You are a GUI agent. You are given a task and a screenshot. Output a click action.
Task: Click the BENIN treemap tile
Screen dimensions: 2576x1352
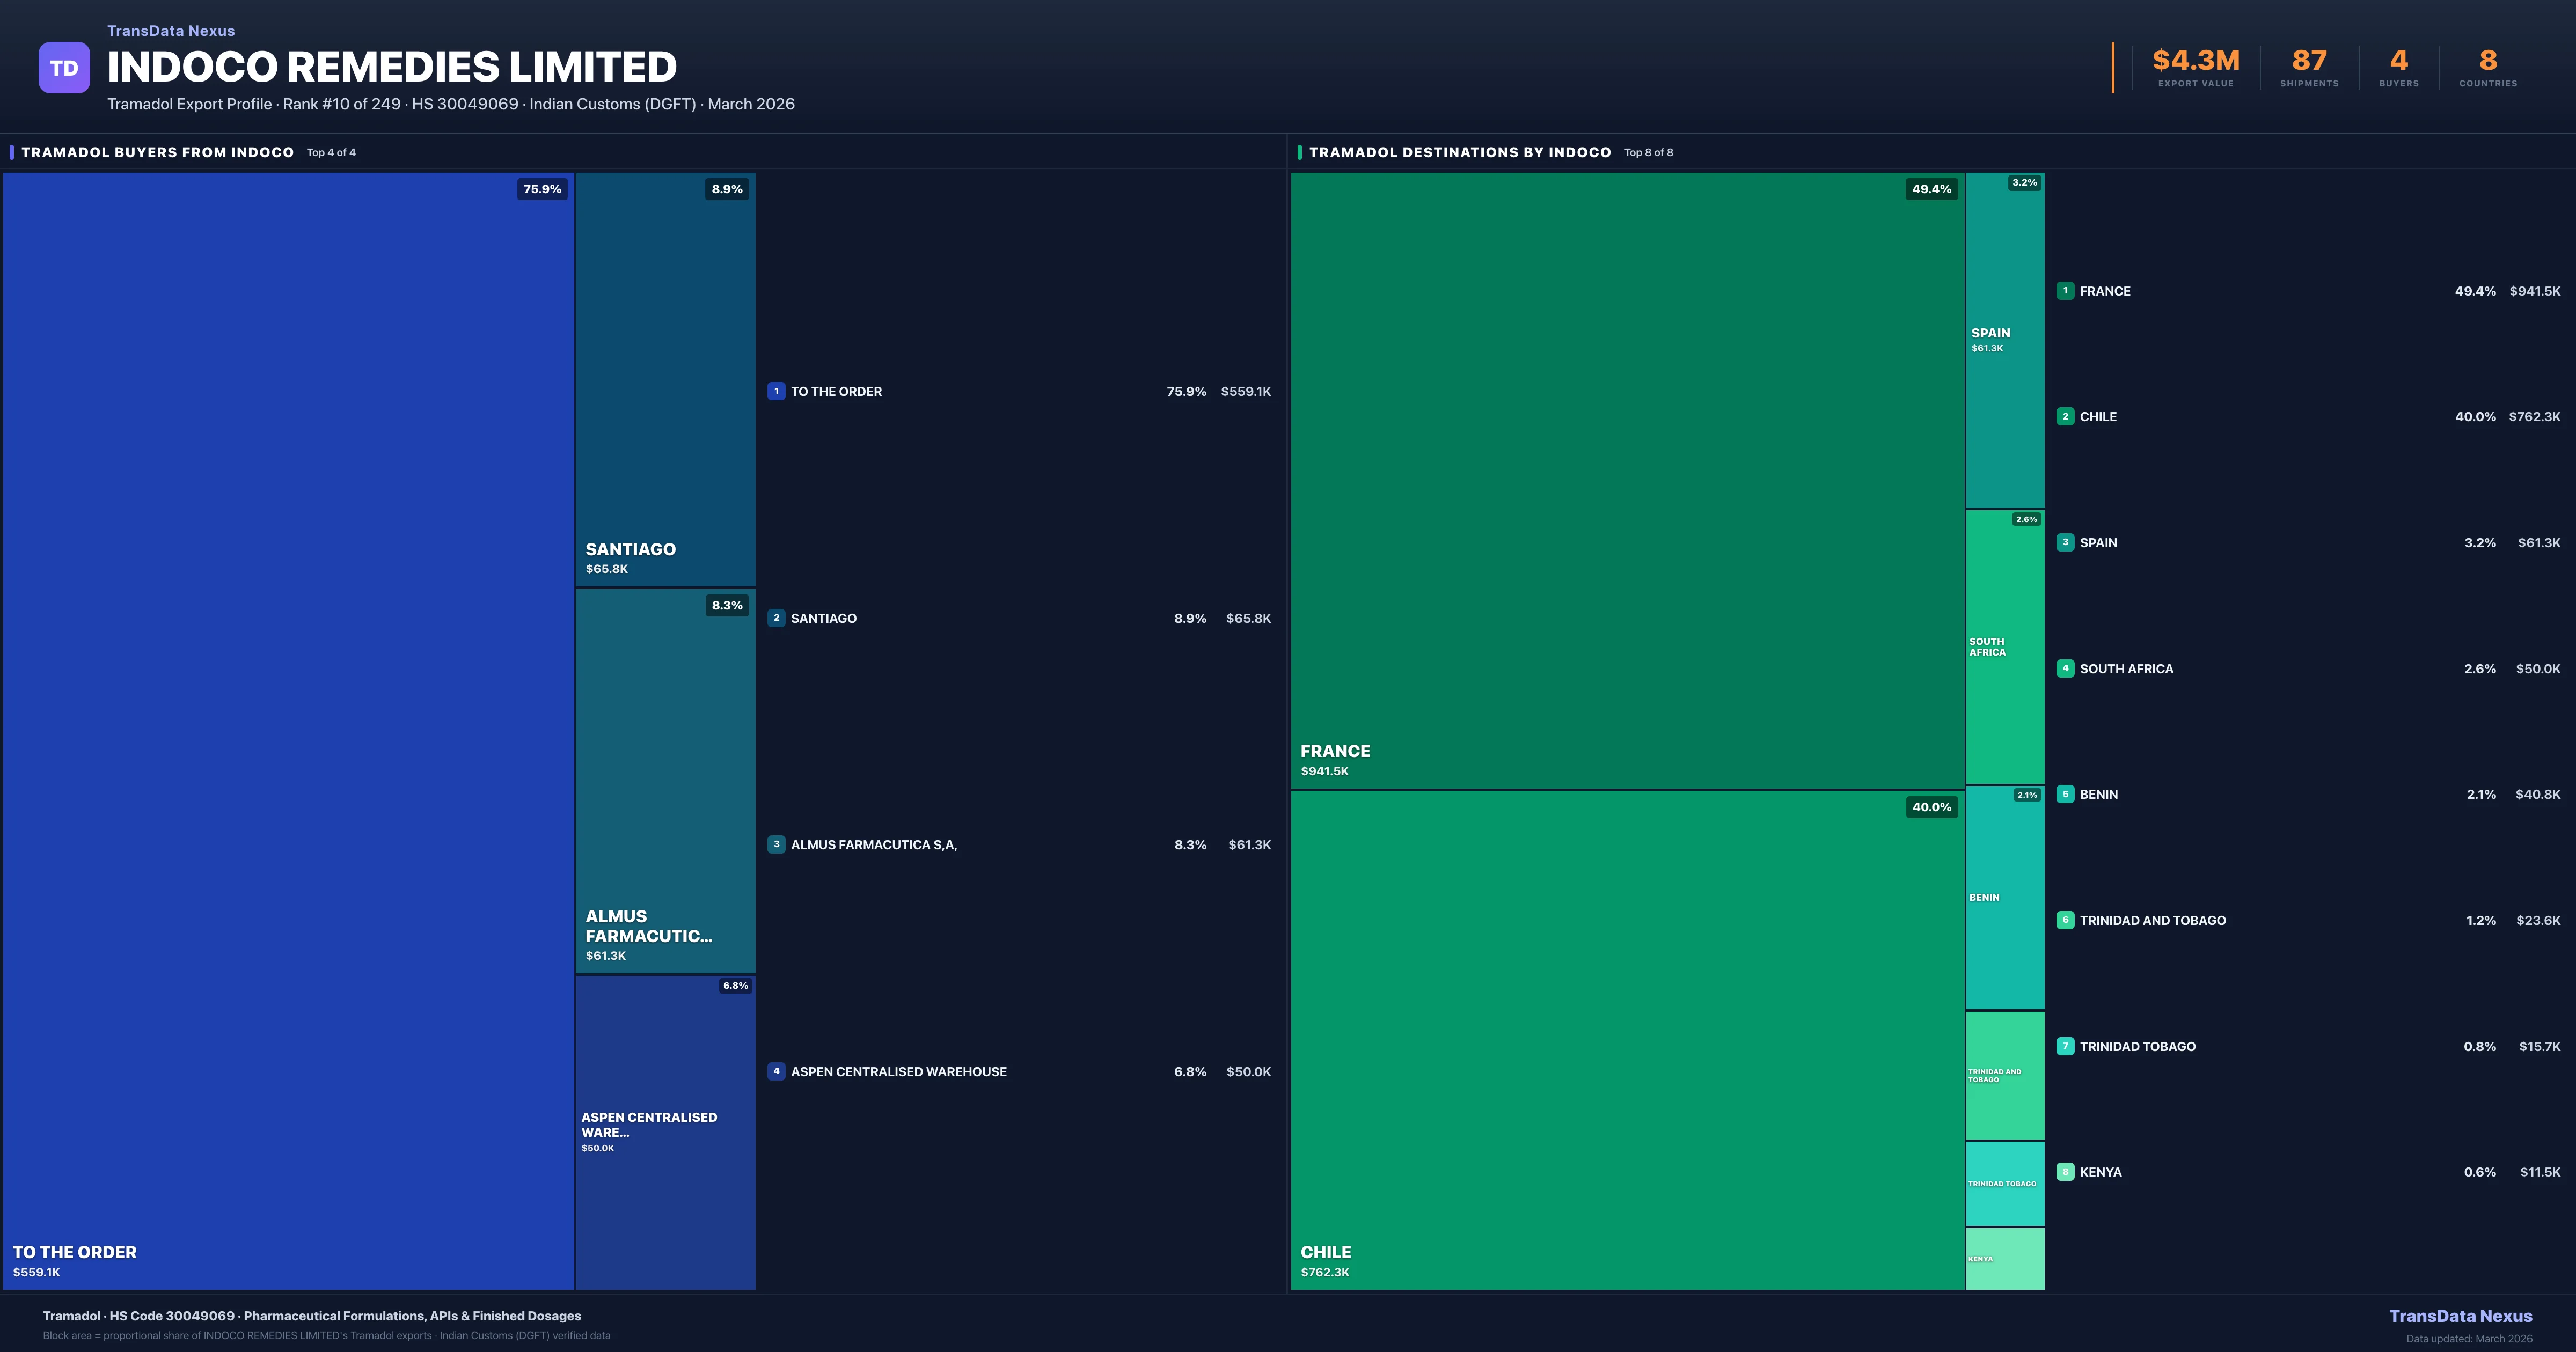2005,897
